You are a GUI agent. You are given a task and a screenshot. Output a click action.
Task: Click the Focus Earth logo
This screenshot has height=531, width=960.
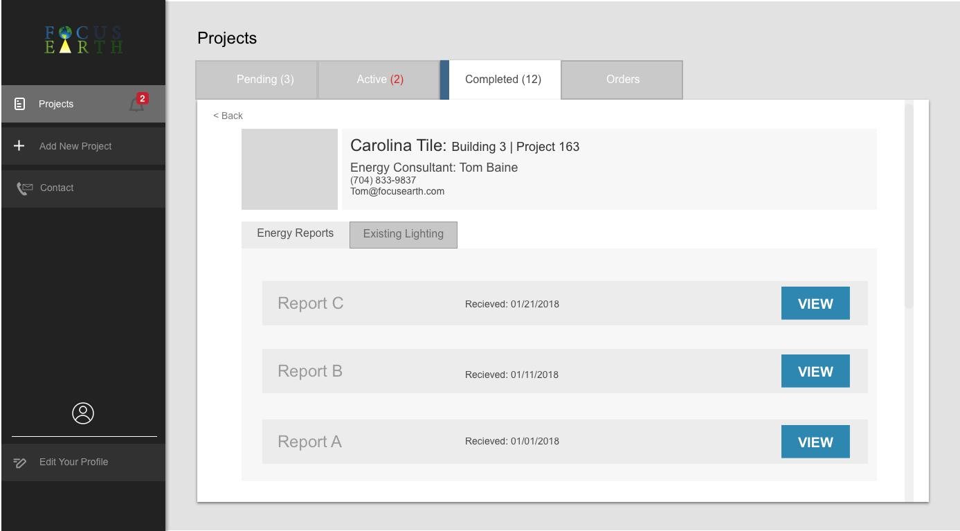pyautogui.click(x=83, y=40)
